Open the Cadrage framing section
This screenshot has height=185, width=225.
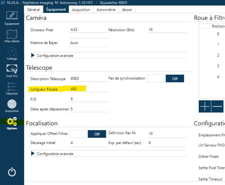pos(12,54)
